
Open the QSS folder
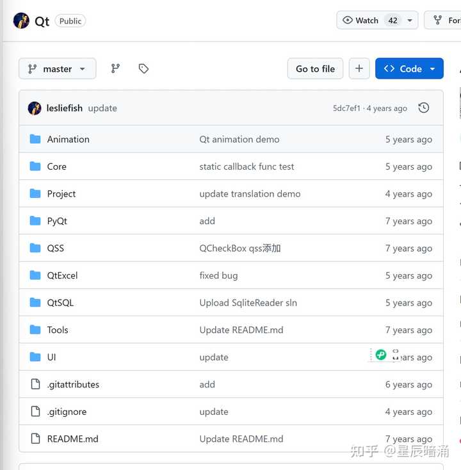(56, 248)
